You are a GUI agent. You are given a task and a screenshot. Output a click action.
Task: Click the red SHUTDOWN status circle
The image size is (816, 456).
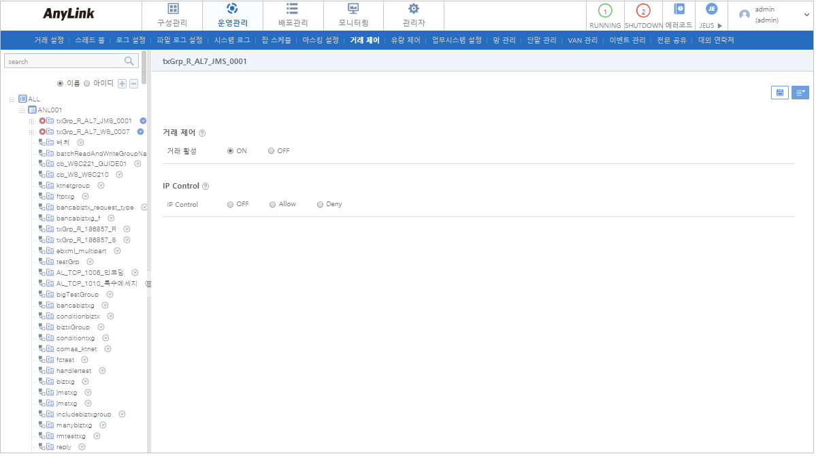coord(643,11)
